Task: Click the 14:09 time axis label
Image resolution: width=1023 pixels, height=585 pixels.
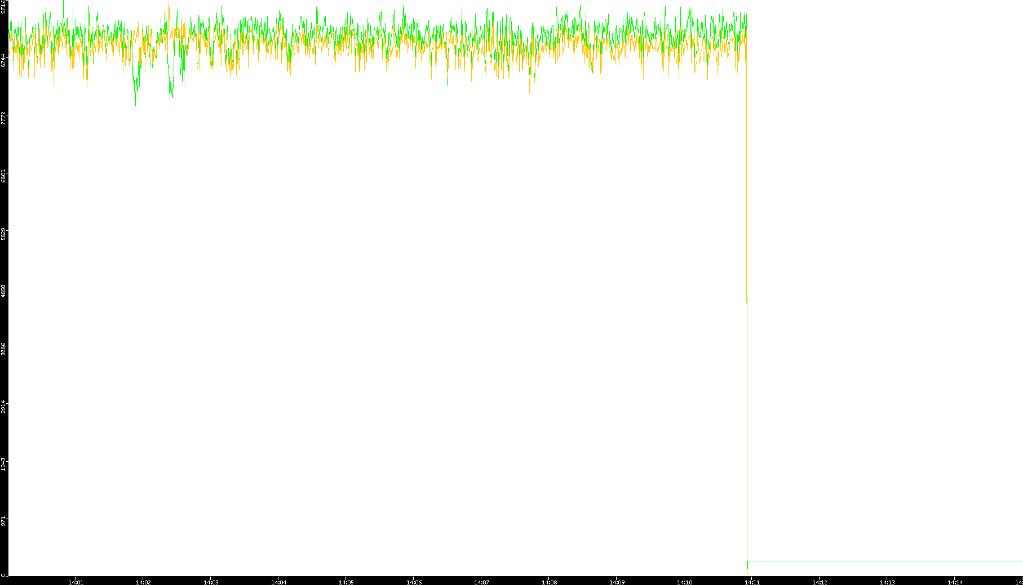Action: (x=617, y=582)
